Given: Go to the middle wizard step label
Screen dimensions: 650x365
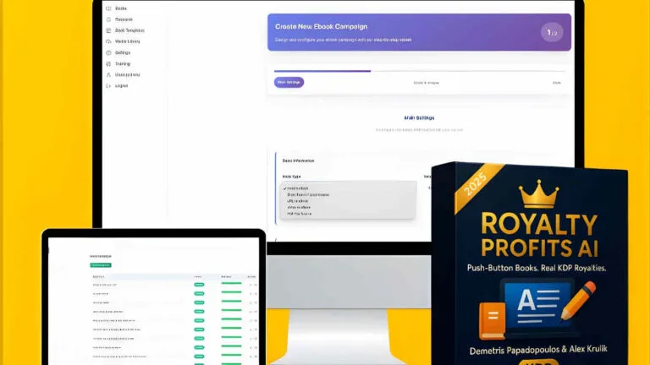Looking at the screenshot, I should point(427,83).
